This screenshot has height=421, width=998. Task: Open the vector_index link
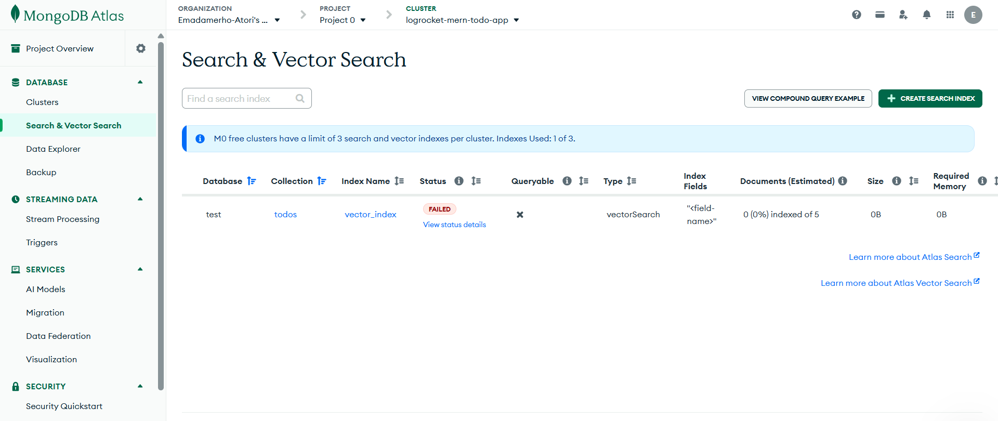pos(371,215)
